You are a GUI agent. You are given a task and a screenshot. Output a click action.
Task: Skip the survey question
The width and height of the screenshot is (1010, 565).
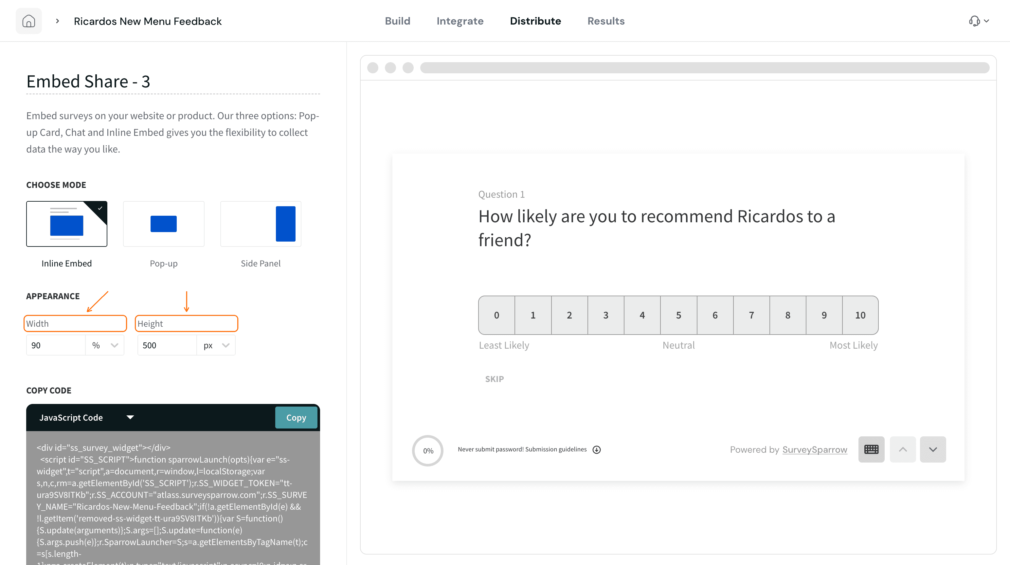(x=495, y=379)
